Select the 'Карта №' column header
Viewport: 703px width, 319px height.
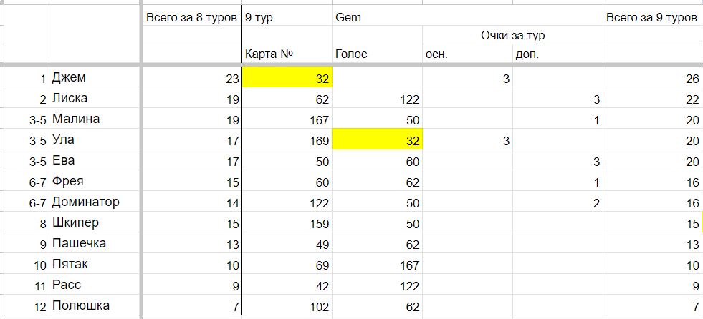point(287,54)
